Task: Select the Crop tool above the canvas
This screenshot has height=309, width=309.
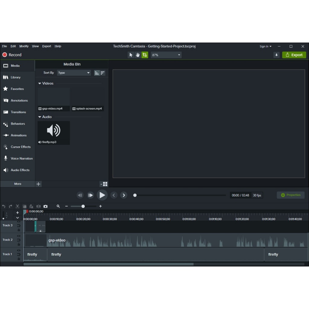Action: coord(145,55)
